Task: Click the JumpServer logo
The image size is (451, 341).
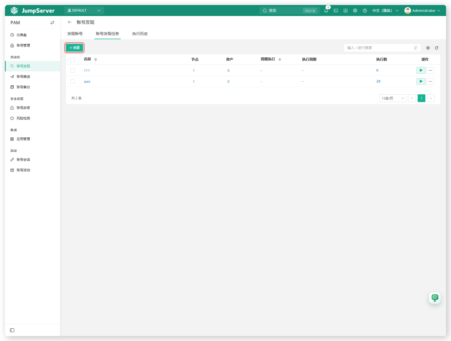Action: 33,10
